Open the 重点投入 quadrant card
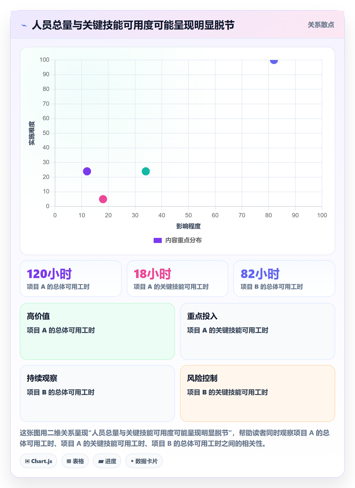This screenshot has width=355, height=488. pos(258,331)
